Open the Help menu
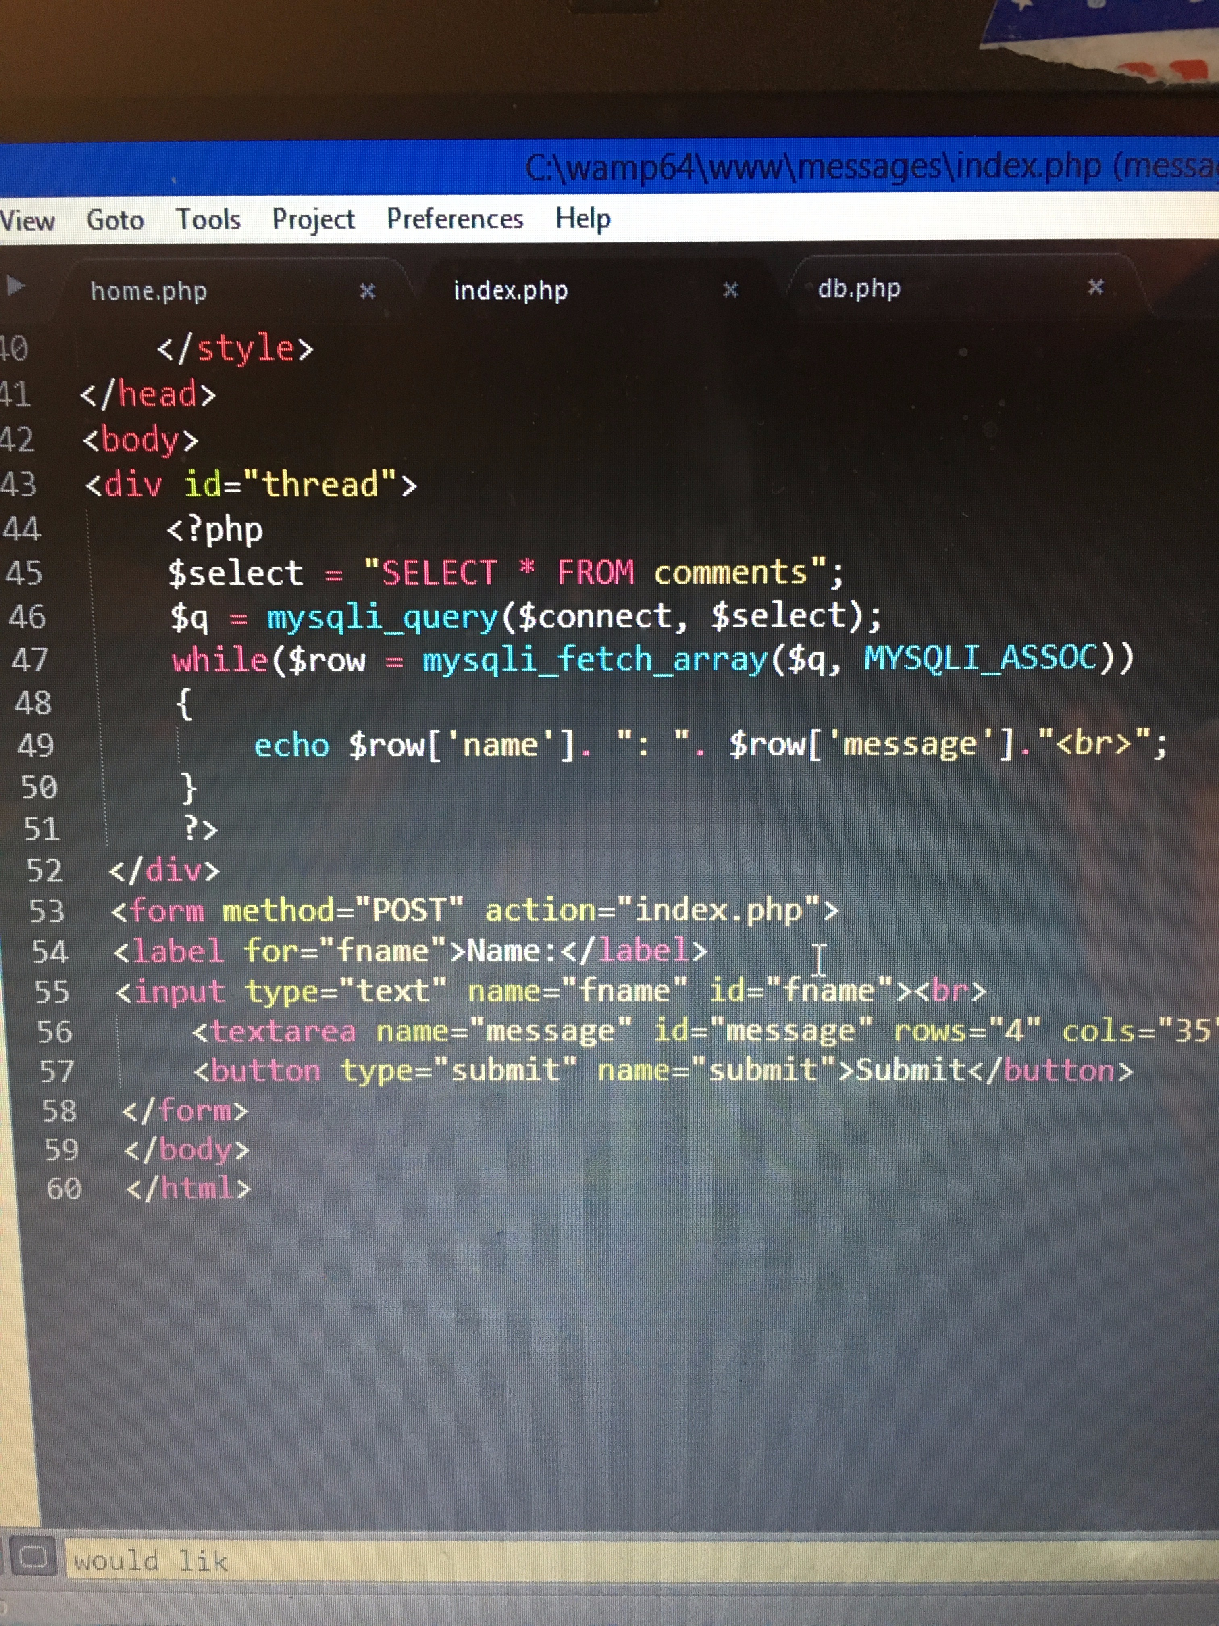The height and width of the screenshot is (1626, 1219). (x=582, y=219)
